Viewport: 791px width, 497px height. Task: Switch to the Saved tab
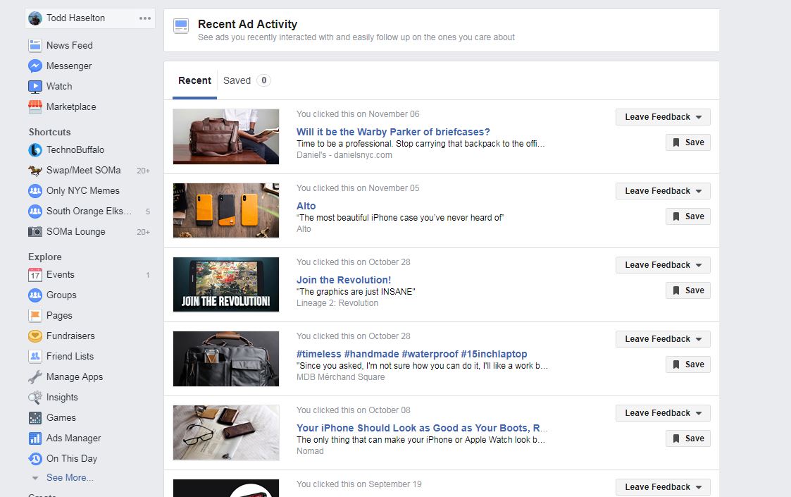tap(247, 80)
